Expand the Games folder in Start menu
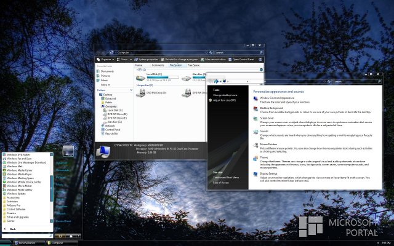Image resolution: width=394 pixels, height=246 pixels. [10, 221]
